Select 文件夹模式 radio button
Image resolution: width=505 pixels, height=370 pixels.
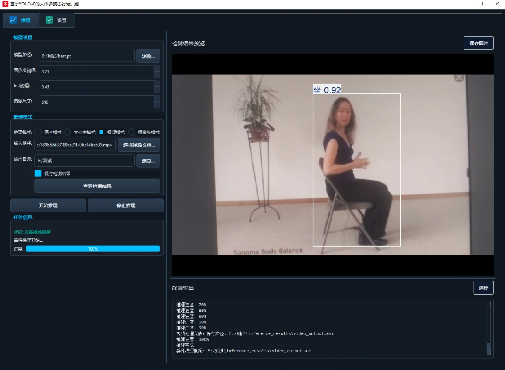point(67,132)
